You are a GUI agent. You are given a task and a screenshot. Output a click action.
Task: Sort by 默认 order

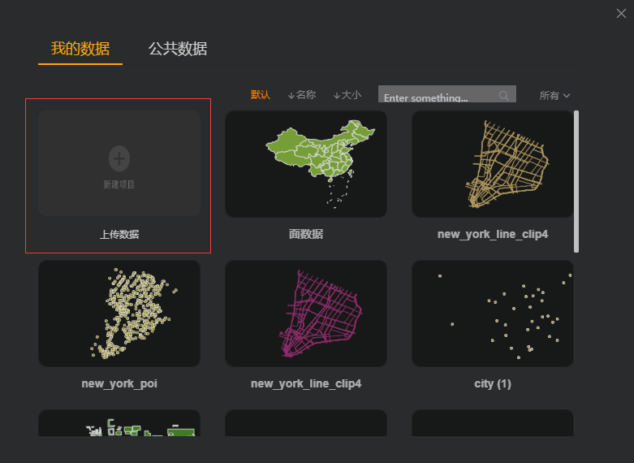pyautogui.click(x=261, y=95)
